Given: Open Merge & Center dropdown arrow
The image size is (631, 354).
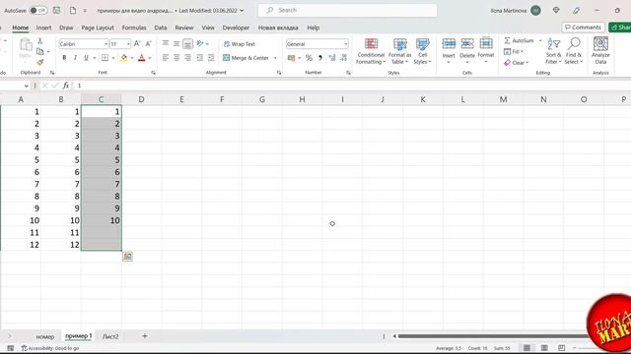Looking at the screenshot, I should pyautogui.click(x=275, y=58).
